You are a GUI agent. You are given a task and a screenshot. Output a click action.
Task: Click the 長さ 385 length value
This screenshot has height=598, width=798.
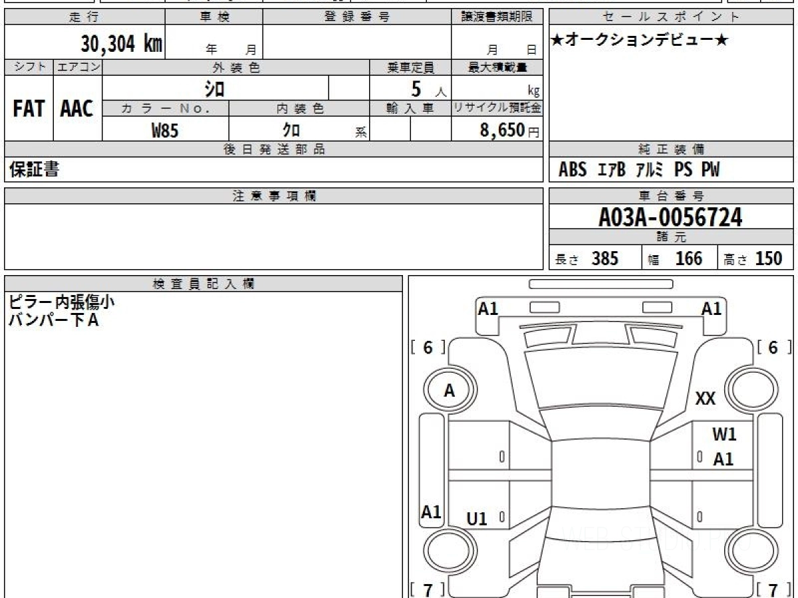pos(587,258)
